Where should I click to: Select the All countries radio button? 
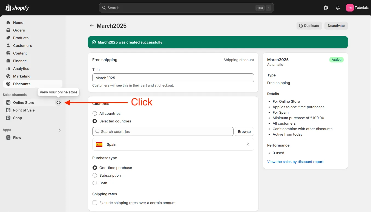(x=94, y=113)
